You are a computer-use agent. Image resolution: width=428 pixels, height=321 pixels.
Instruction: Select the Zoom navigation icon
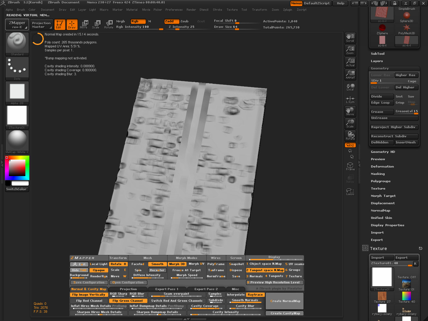[x=350, y=50]
